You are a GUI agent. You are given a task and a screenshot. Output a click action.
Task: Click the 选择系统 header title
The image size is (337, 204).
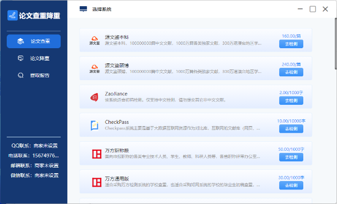point(102,9)
